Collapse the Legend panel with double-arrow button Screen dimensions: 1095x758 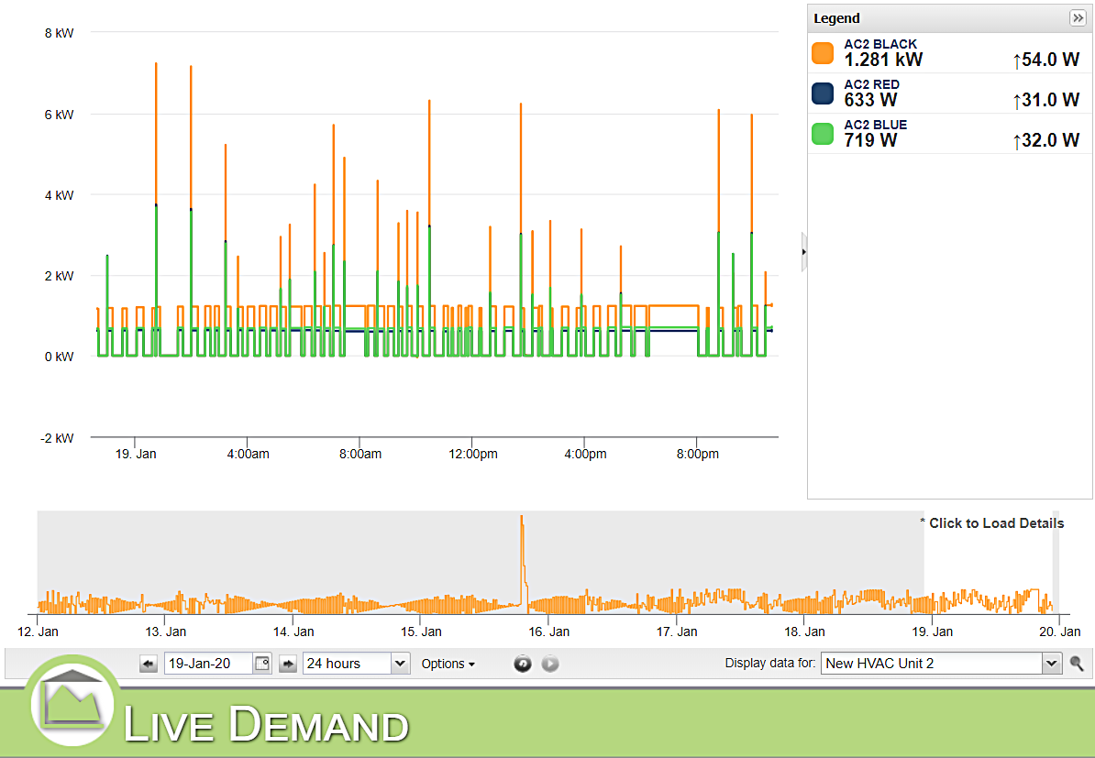pyautogui.click(x=1078, y=18)
